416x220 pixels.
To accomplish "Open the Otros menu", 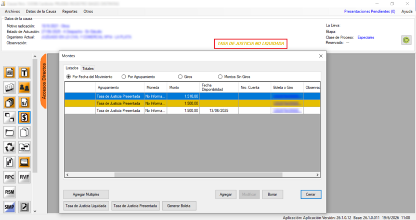I will pyautogui.click(x=88, y=11).
